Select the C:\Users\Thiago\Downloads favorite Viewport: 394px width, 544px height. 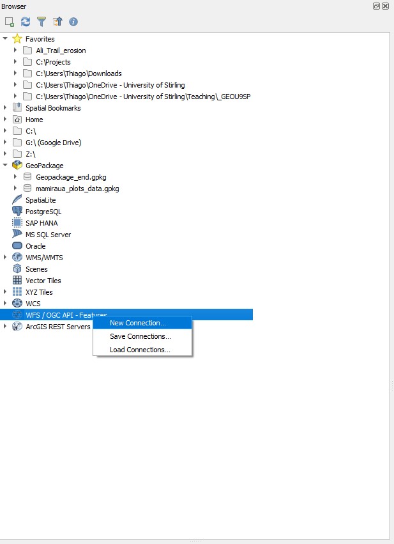(x=79, y=74)
